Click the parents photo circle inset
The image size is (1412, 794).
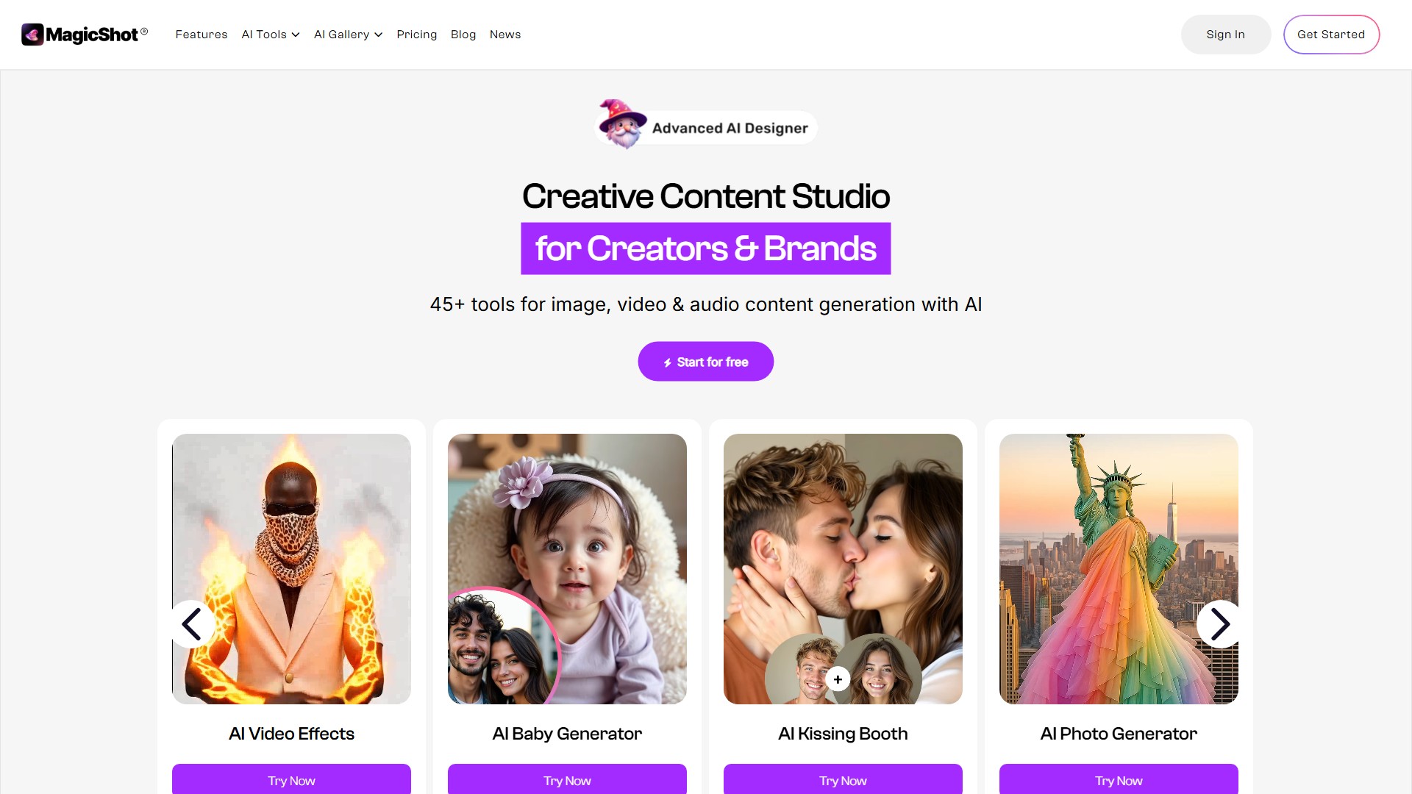tap(503, 646)
